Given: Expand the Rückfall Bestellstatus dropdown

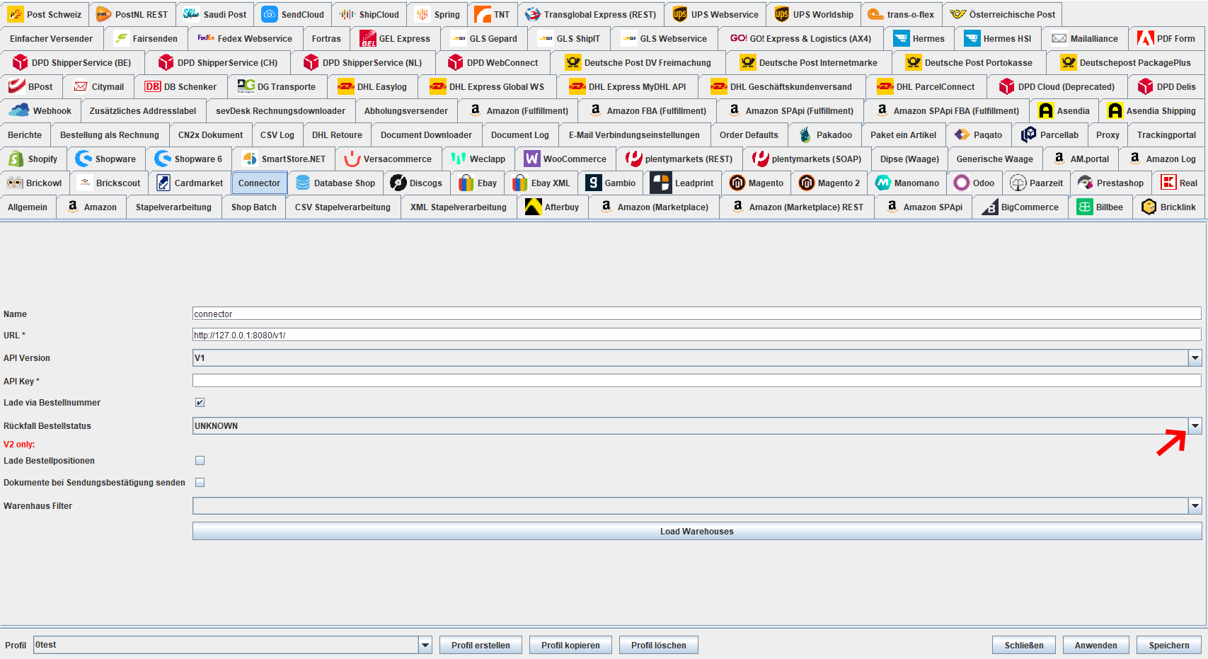Looking at the screenshot, I should [1195, 425].
